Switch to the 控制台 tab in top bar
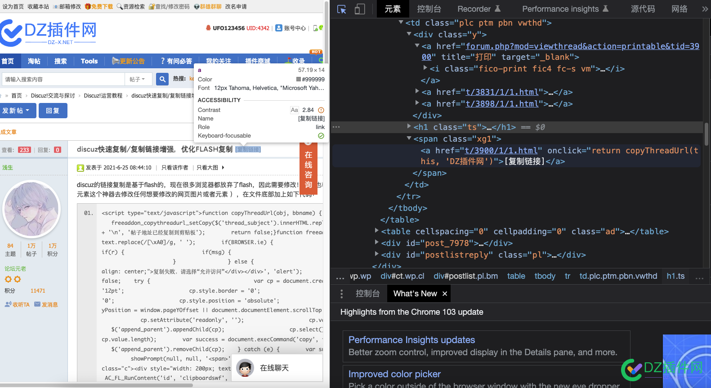The width and height of the screenshot is (711, 388). tap(429, 9)
